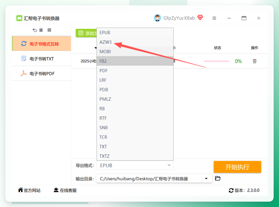
Task: Collapse the 导出格式 EPUB combo box
Action: 135,165
